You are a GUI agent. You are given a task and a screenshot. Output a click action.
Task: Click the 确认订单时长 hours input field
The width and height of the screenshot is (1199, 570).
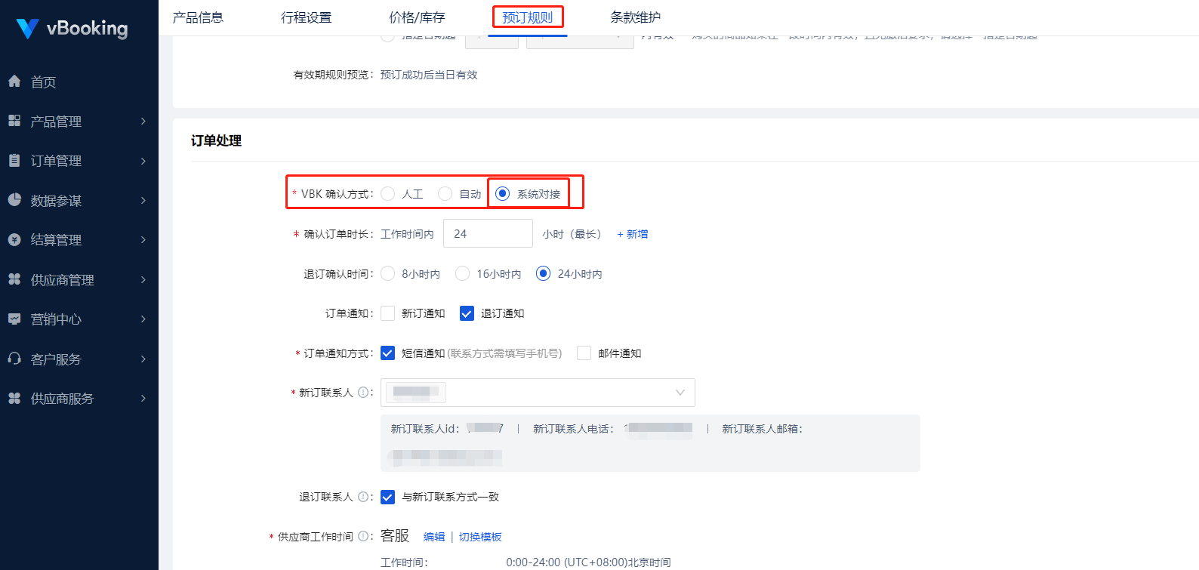pos(488,234)
